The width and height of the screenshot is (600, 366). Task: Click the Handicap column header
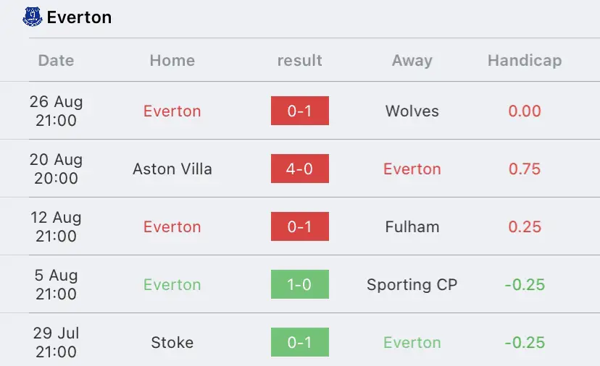tap(525, 60)
